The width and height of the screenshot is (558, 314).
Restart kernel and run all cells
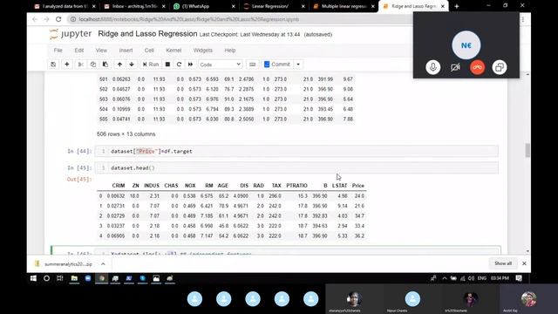pos(190,65)
